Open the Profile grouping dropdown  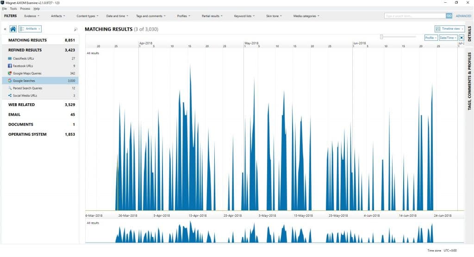431,38
